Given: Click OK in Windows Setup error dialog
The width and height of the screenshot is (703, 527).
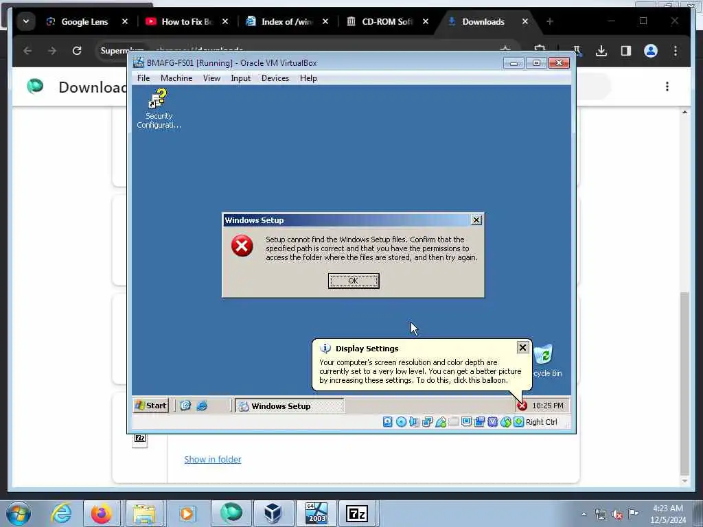Looking at the screenshot, I should (354, 281).
